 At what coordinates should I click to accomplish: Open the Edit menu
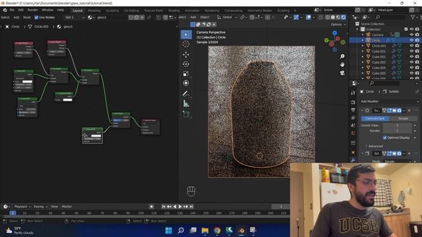(20, 10)
